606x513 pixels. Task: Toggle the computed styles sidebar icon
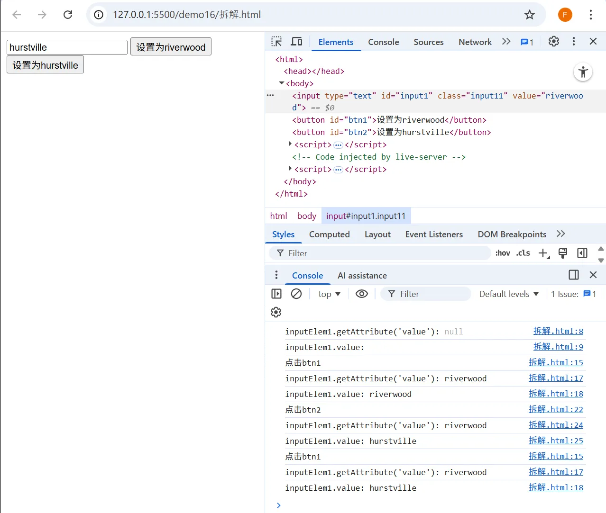coord(582,253)
